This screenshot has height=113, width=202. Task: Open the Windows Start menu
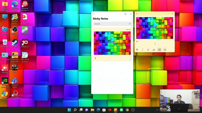click(x=69, y=110)
